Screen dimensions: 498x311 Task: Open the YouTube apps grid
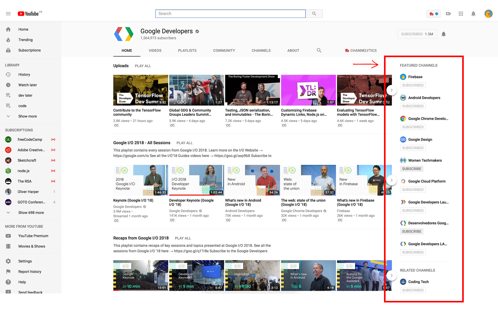(x=461, y=14)
